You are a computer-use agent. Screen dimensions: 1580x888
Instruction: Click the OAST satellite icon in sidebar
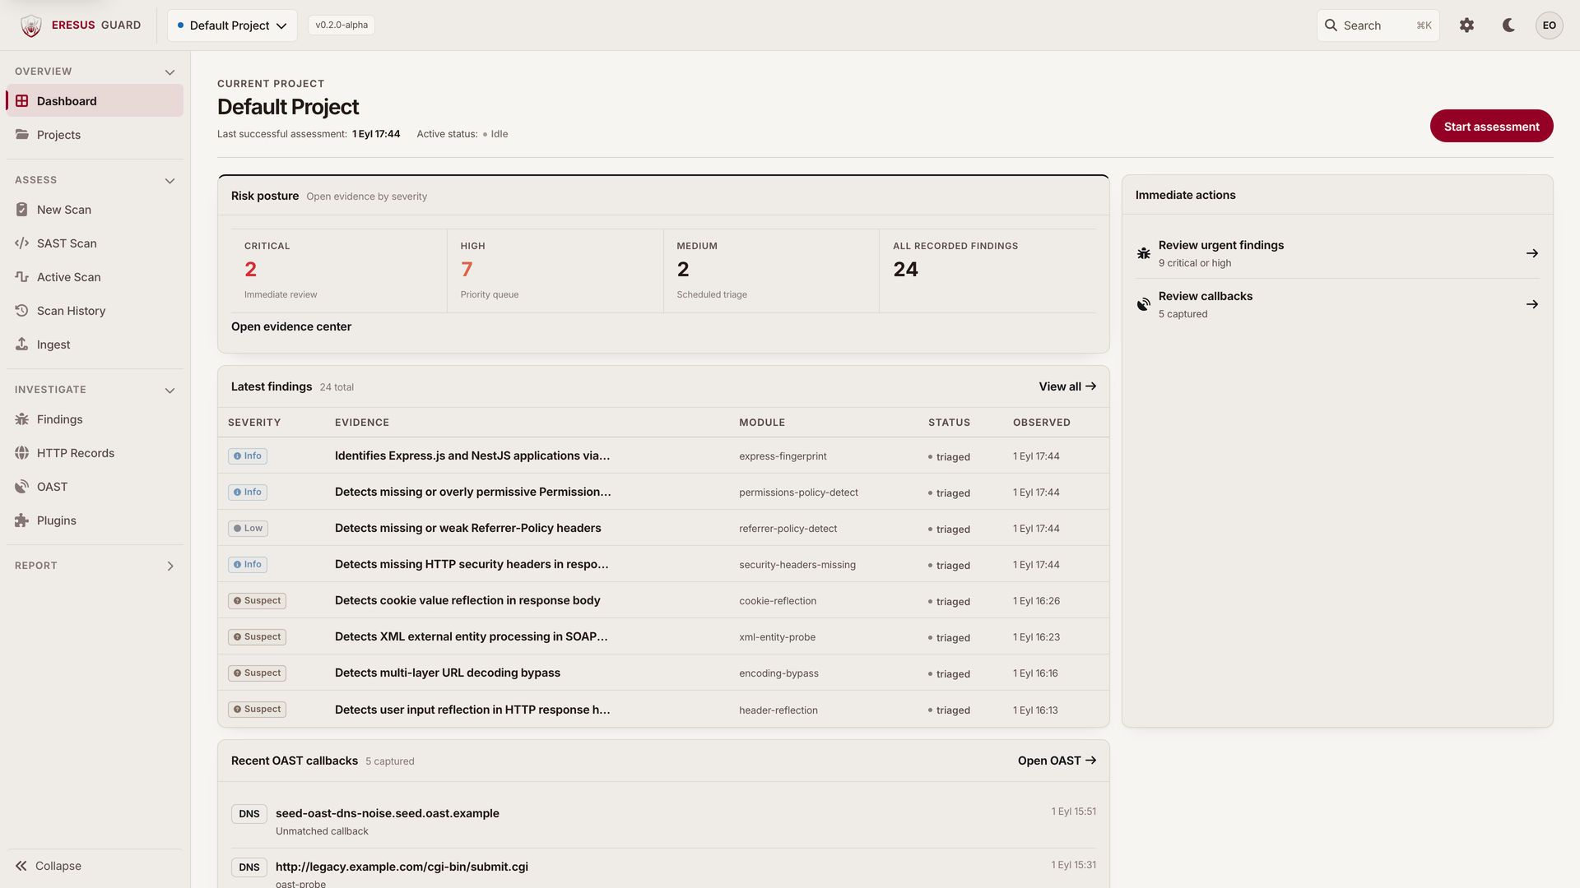[x=22, y=487]
